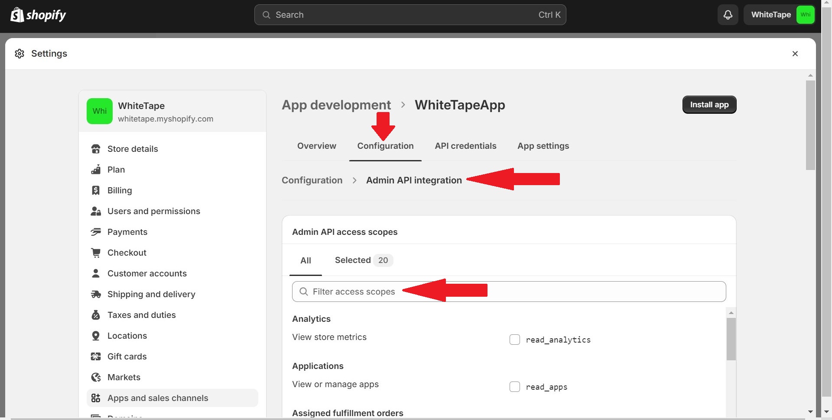Click the Admin API integration breadcrumb text
Screen dimensions: 832x420
[x=414, y=180]
